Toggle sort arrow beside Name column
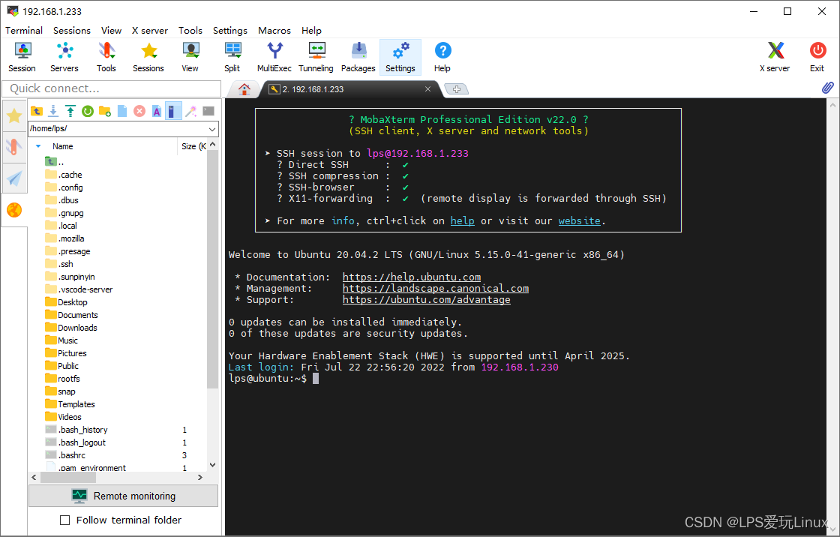840x537 pixels. point(38,146)
